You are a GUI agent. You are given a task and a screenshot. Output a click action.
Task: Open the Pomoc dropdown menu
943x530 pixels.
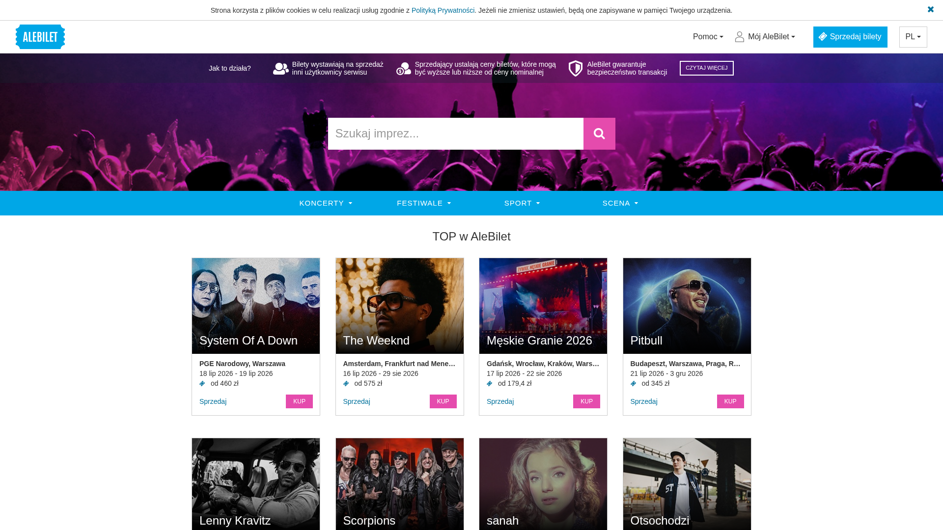pos(708,37)
